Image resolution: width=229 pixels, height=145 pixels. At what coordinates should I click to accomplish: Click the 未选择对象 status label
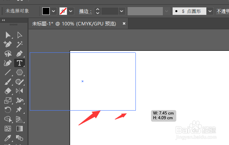17,11
